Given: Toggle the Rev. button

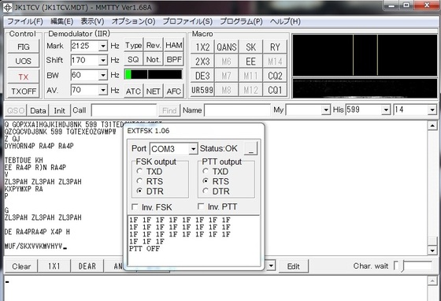Looking at the screenshot, I should pyautogui.click(x=154, y=45).
